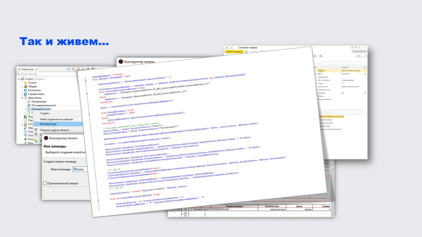Click the Справочники node icon
Image resolution: width=422 pixels, height=237 pixels.
coord(26,94)
